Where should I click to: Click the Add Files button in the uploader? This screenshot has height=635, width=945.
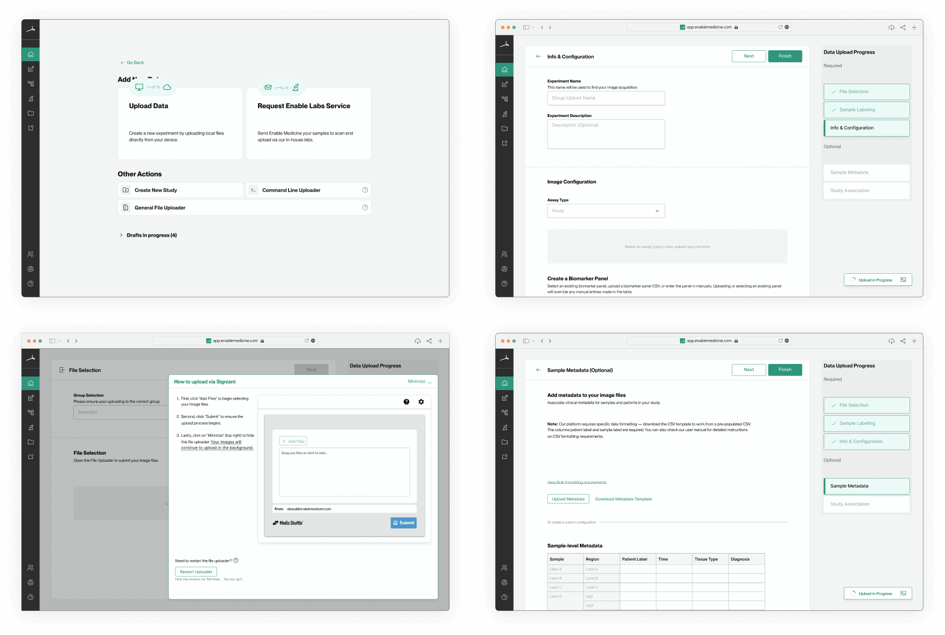click(x=294, y=441)
